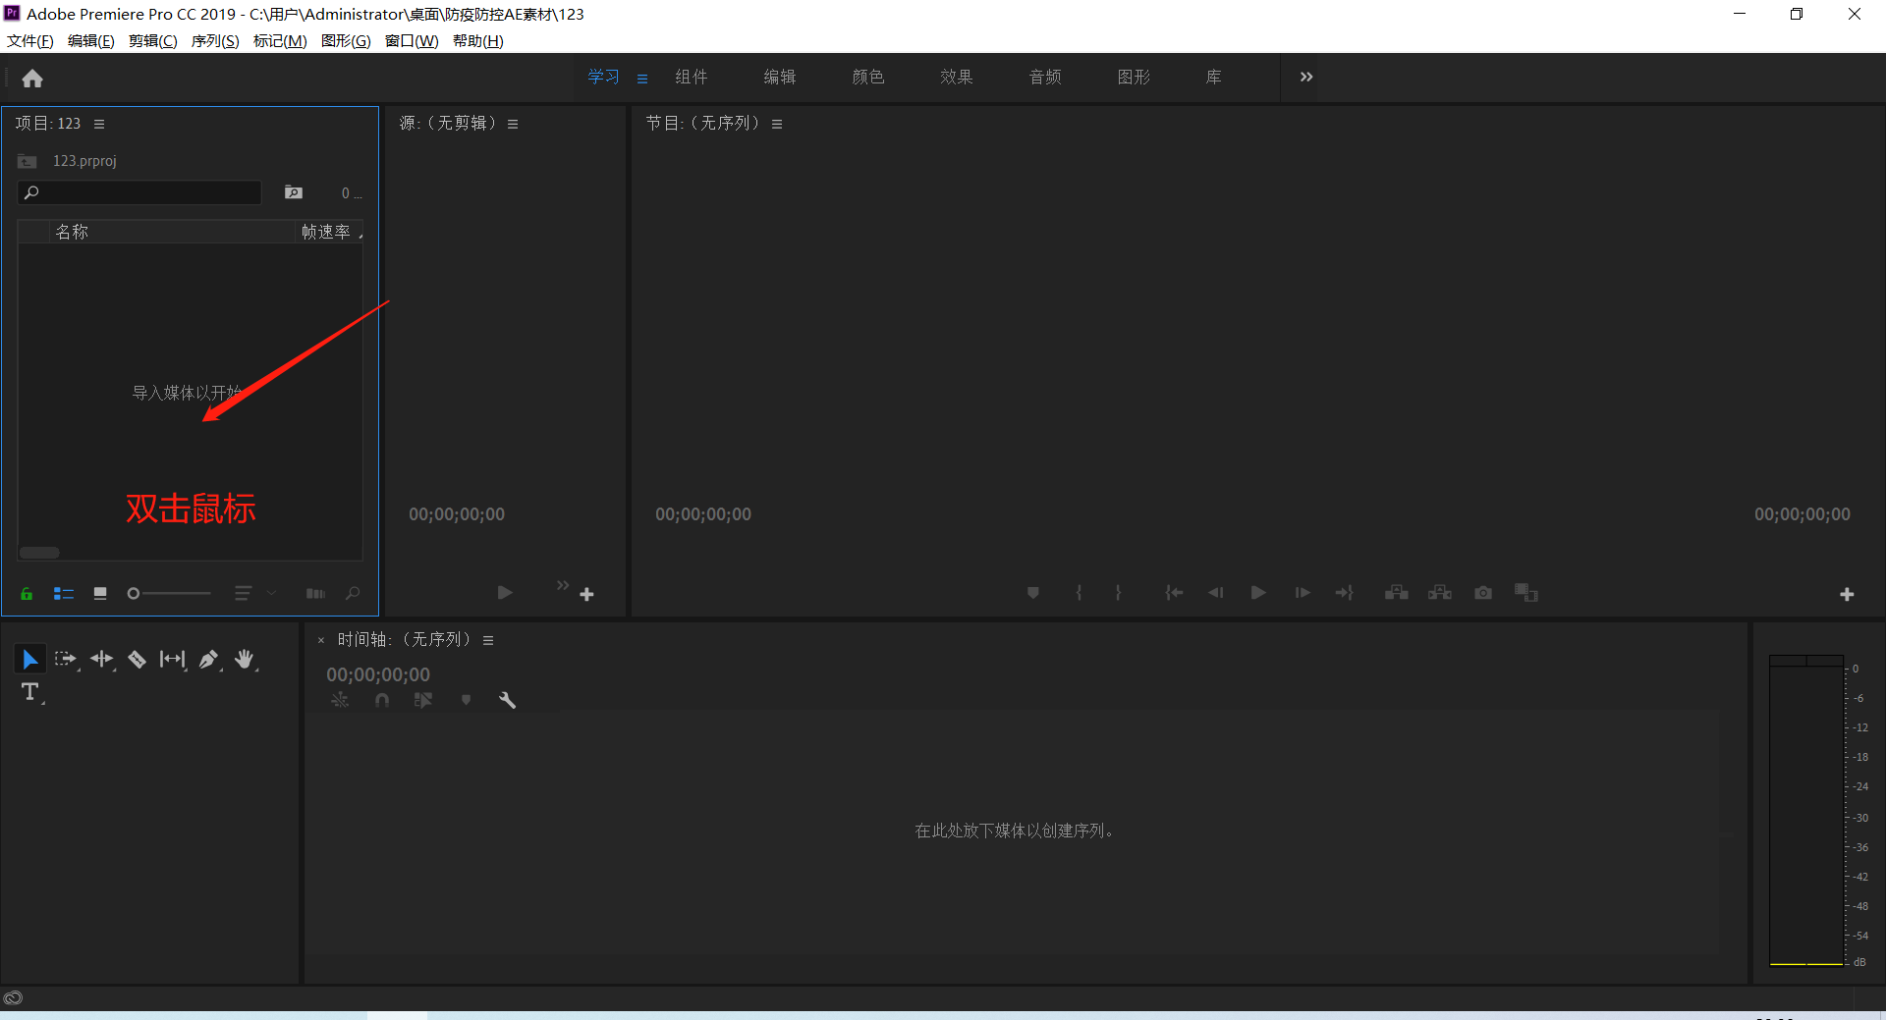Mark In point in Program monitor
Screen dimensions: 1886x1020
[1079, 593]
